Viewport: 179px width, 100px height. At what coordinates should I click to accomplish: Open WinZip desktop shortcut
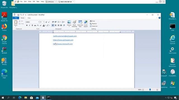point(4,62)
